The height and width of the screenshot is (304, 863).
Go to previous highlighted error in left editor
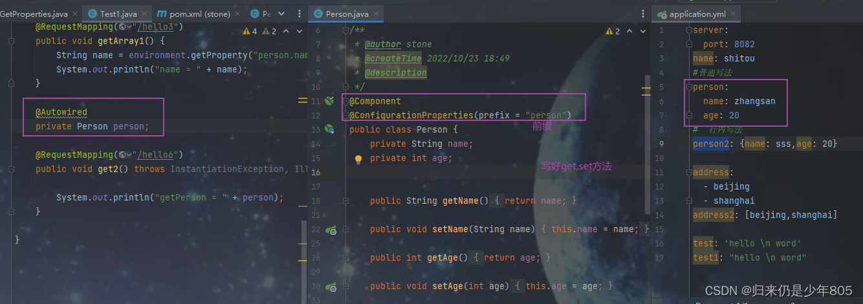287,31
